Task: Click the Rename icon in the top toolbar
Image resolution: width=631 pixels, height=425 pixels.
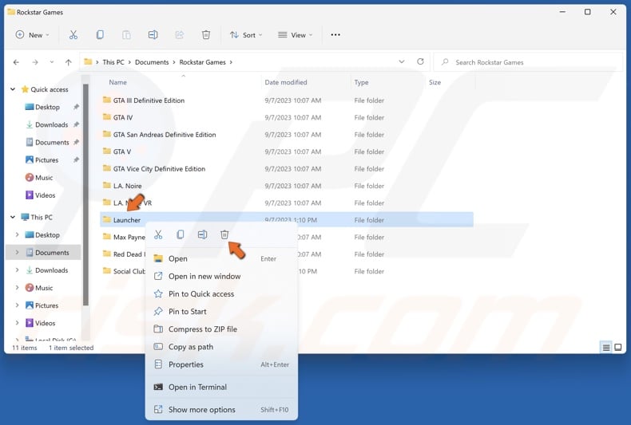Action: pyautogui.click(x=153, y=35)
